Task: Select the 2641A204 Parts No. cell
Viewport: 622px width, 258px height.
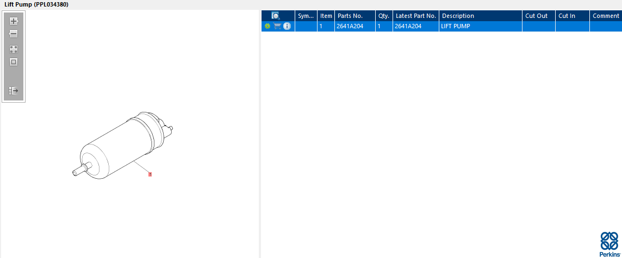Action: [x=355, y=27]
